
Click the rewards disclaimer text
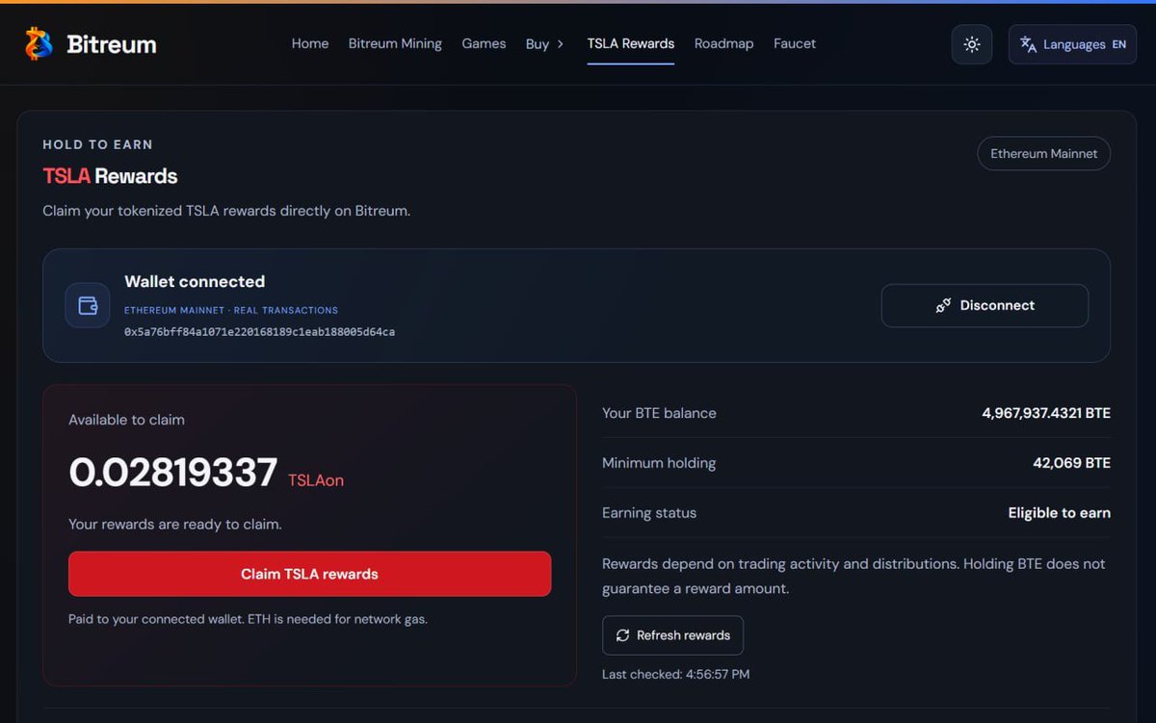[x=854, y=576]
